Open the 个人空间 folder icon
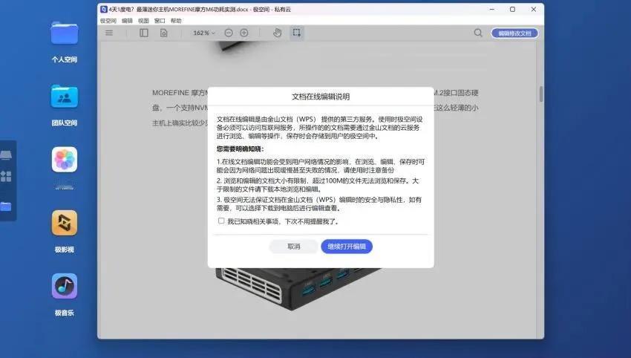631x358 pixels. point(65,33)
